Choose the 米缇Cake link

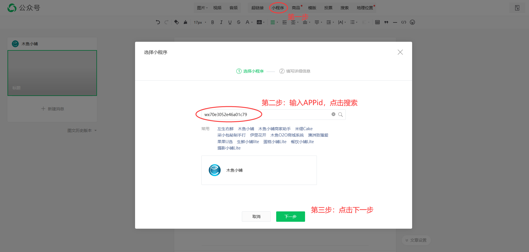[x=304, y=129]
